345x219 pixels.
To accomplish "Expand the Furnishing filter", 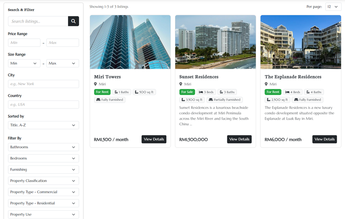I will click(x=43, y=170).
